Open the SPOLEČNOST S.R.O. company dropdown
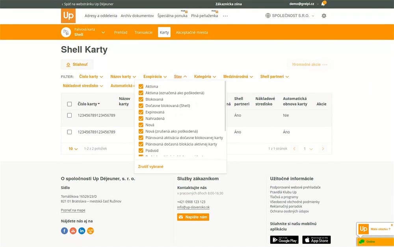 pos(290,16)
